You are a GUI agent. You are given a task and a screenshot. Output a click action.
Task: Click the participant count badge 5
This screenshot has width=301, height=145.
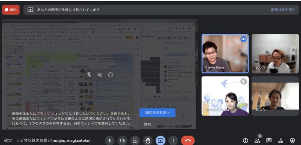(x=260, y=136)
